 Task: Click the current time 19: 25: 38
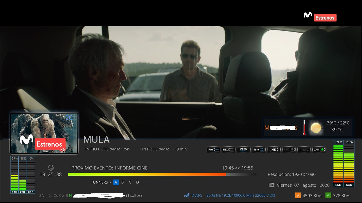(51, 175)
